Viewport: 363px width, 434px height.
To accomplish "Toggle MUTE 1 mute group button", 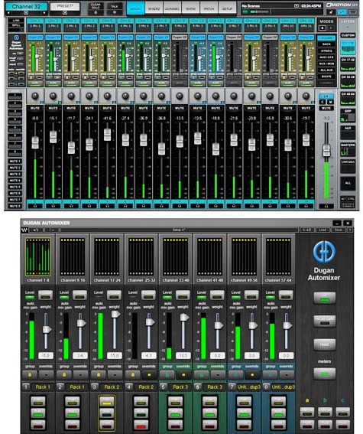I will 15,161.
